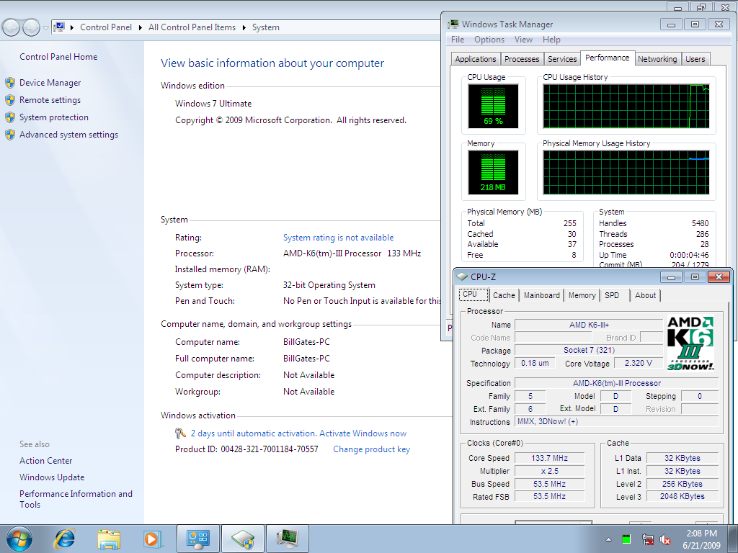Click the CPU Usage History graph
The image size is (738, 553).
[626, 107]
